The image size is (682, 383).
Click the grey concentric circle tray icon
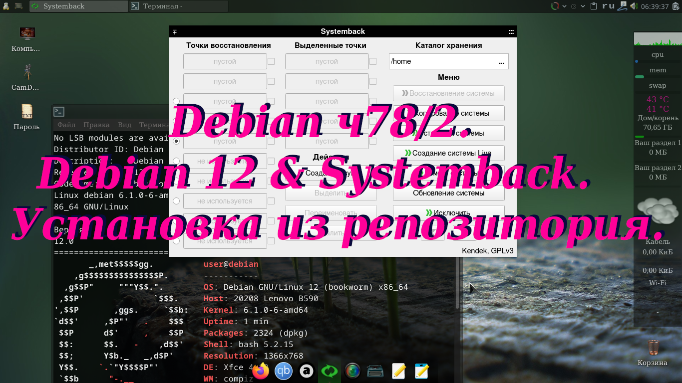[x=574, y=6]
